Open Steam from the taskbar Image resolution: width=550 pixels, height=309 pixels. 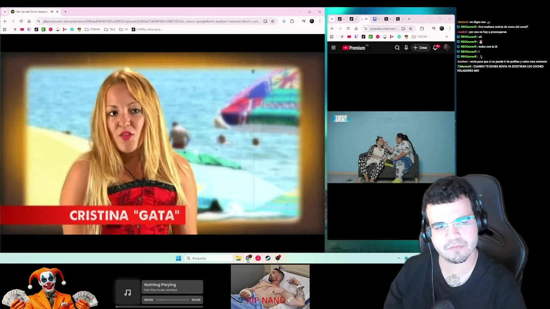(268, 258)
